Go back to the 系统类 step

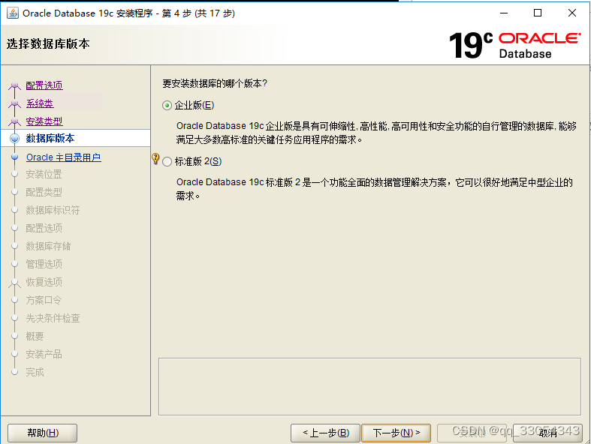[40, 103]
